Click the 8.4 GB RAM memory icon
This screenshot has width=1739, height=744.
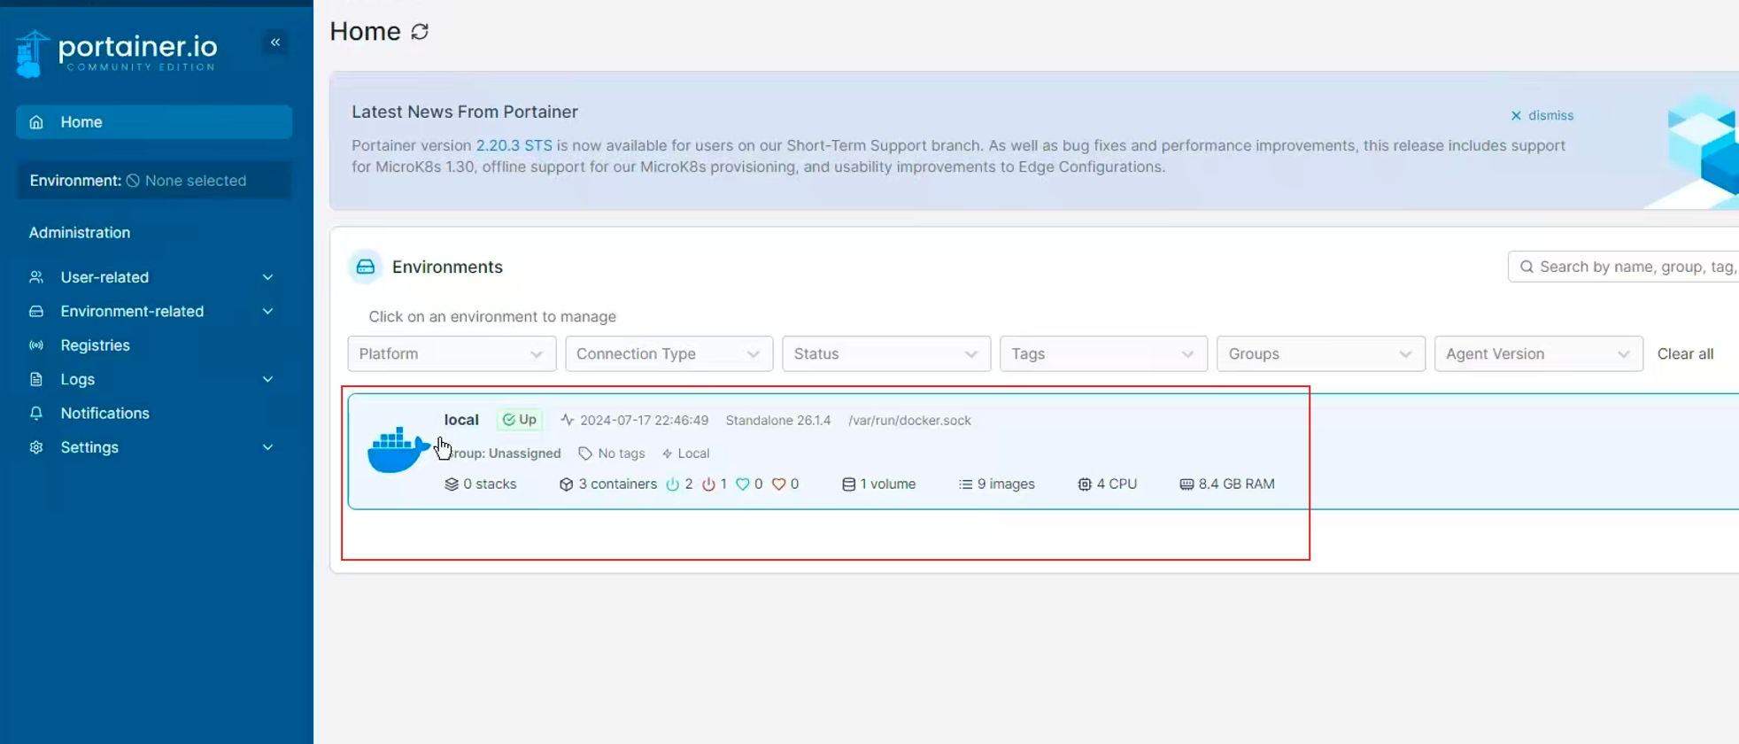click(1186, 484)
